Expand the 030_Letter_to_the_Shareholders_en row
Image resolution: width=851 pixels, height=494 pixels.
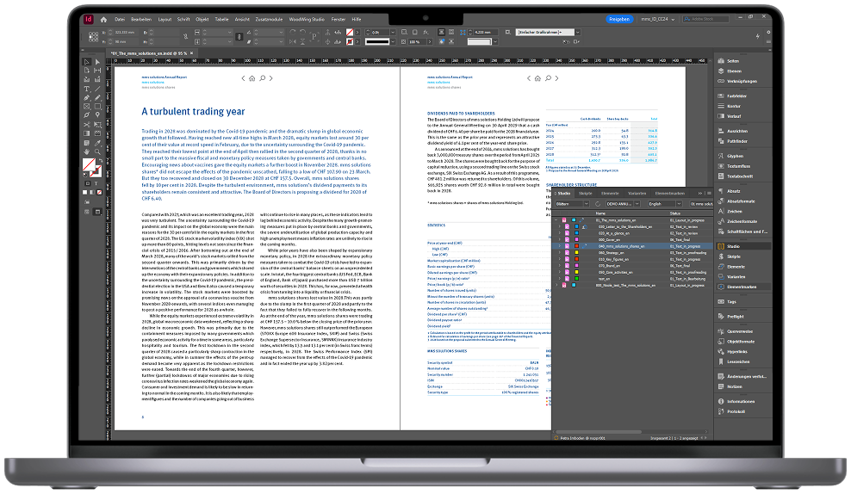[x=560, y=227]
